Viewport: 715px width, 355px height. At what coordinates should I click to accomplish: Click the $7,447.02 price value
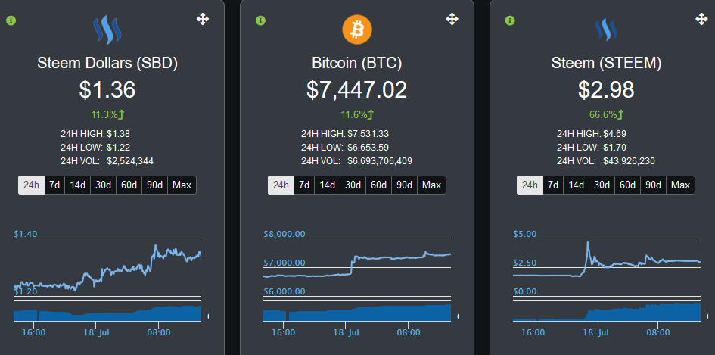coord(356,89)
